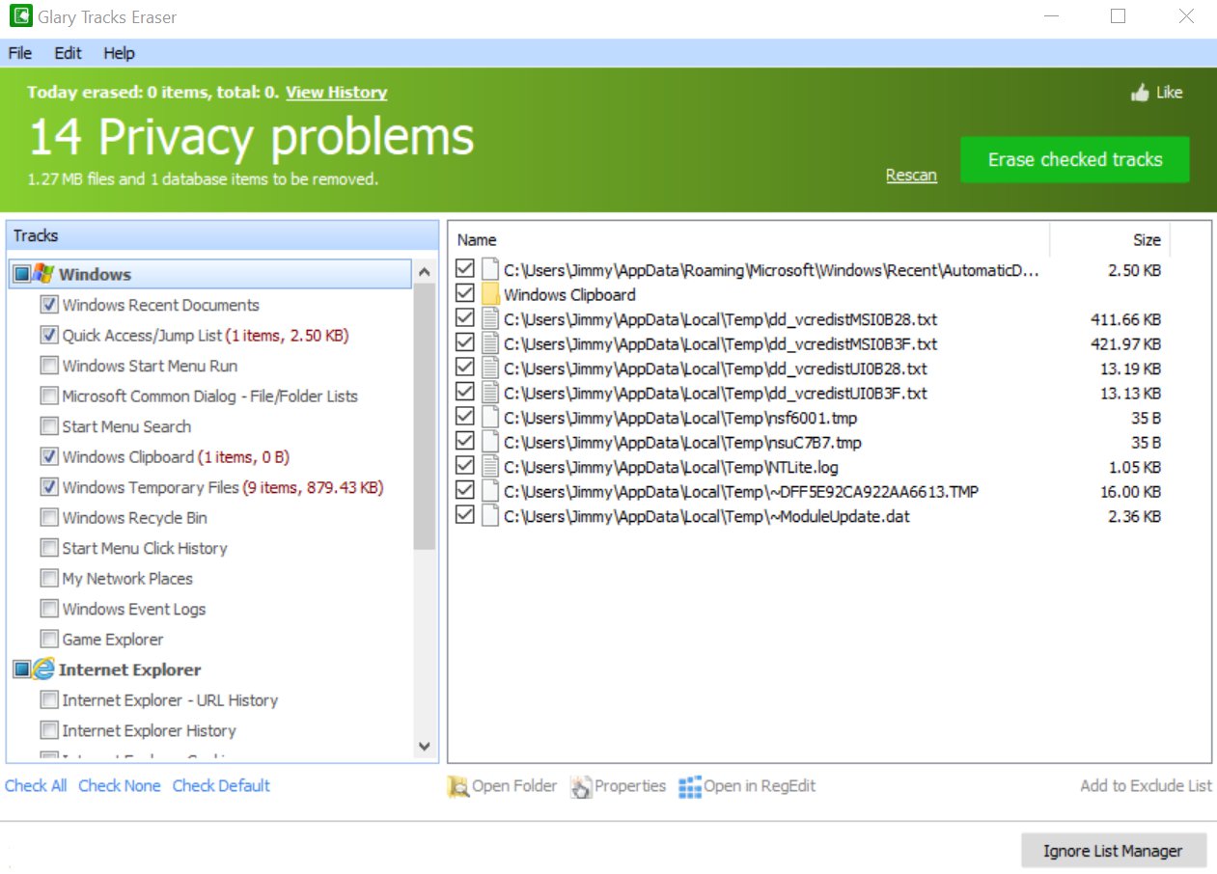The height and width of the screenshot is (874, 1217).
Task: Click the Windows flag category icon
Action: 43,274
